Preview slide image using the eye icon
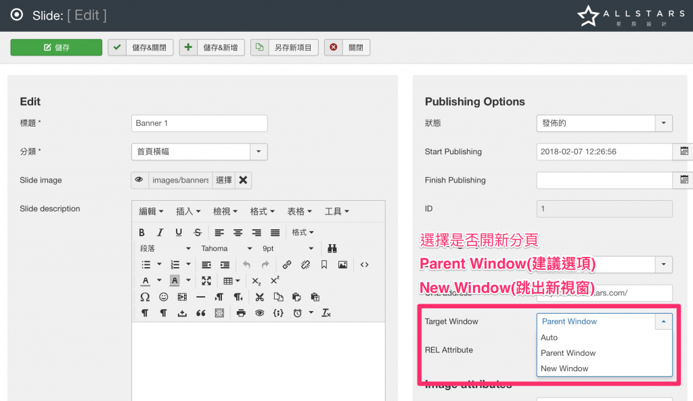Viewport: 693px width, 401px height. pos(139,180)
